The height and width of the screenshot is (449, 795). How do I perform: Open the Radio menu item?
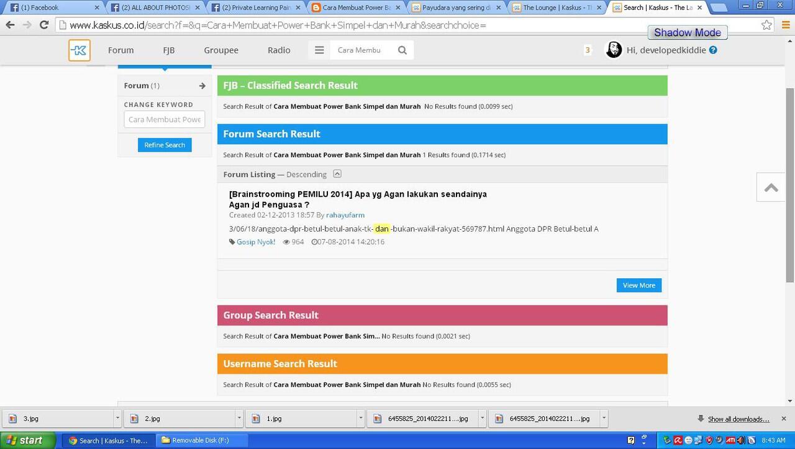pos(279,50)
